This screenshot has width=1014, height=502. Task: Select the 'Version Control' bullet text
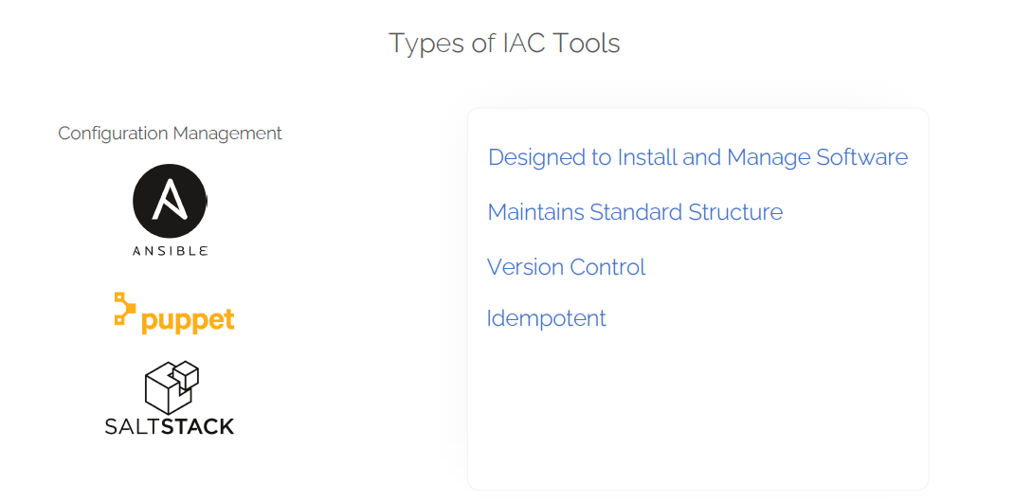(566, 267)
